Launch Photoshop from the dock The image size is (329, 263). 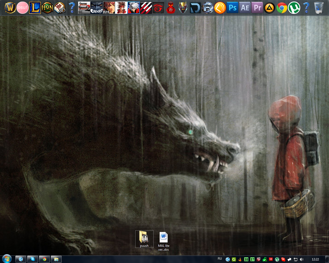tap(232, 7)
